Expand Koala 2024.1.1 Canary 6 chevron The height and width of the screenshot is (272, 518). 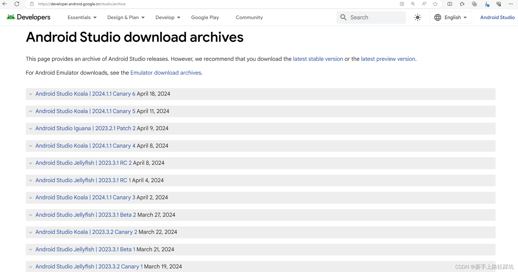[31, 94]
